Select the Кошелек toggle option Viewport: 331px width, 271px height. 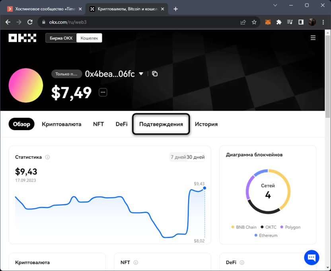pos(89,38)
